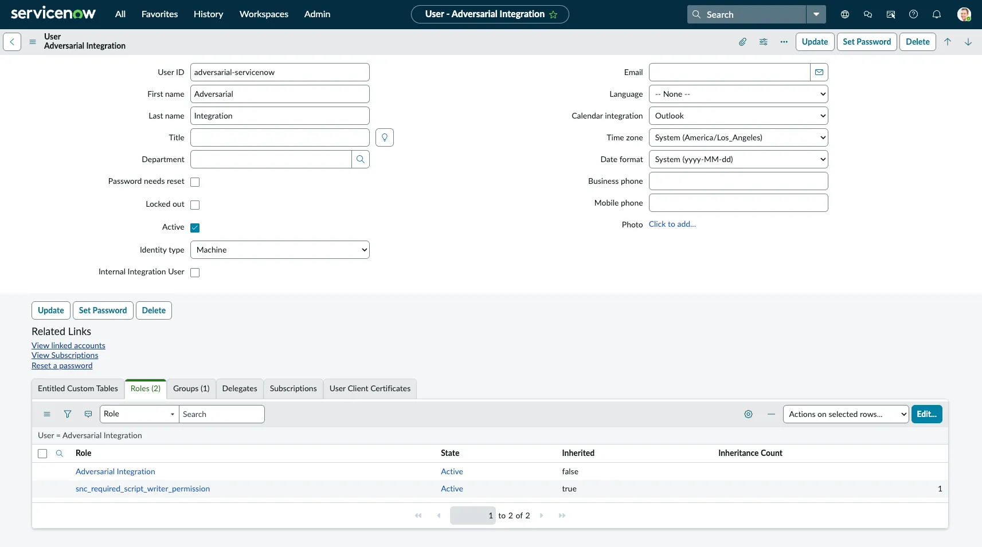Click the email envelope icon next to Email field

(x=819, y=72)
